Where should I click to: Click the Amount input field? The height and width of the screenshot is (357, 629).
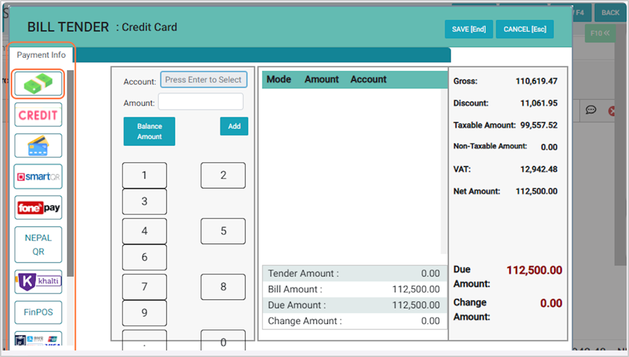pyautogui.click(x=200, y=102)
